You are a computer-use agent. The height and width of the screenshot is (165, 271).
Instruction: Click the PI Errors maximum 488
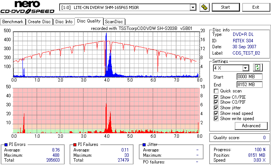56,155
